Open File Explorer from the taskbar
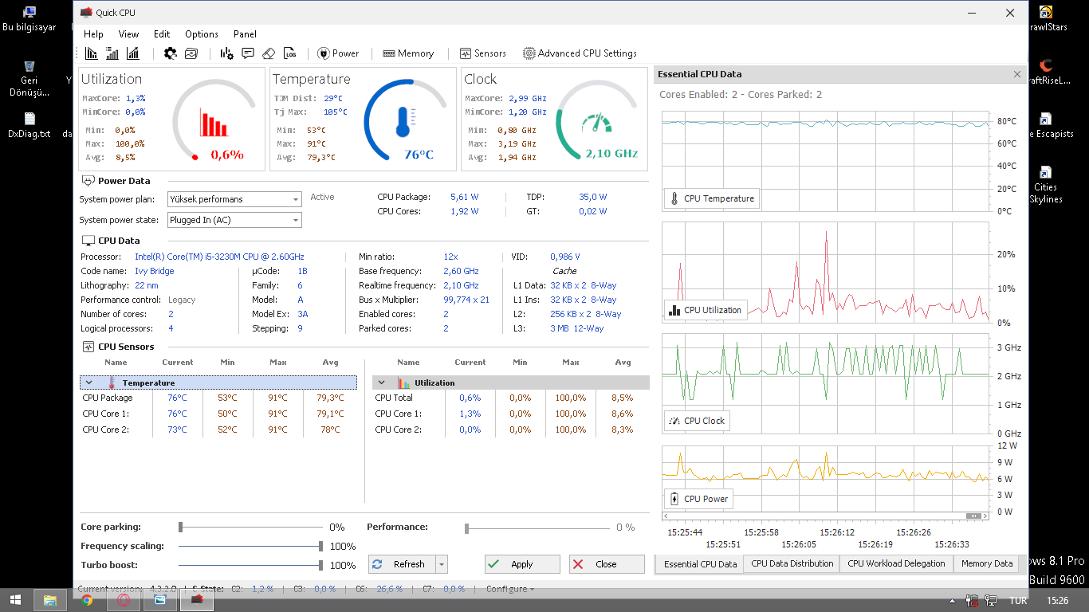The width and height of the screenshot is (1089, 612). [50, 600]
